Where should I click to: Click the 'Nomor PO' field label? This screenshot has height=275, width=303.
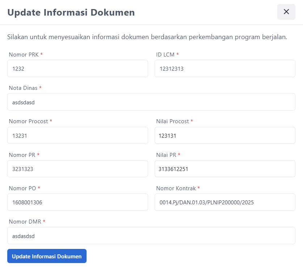click(22, 188)
